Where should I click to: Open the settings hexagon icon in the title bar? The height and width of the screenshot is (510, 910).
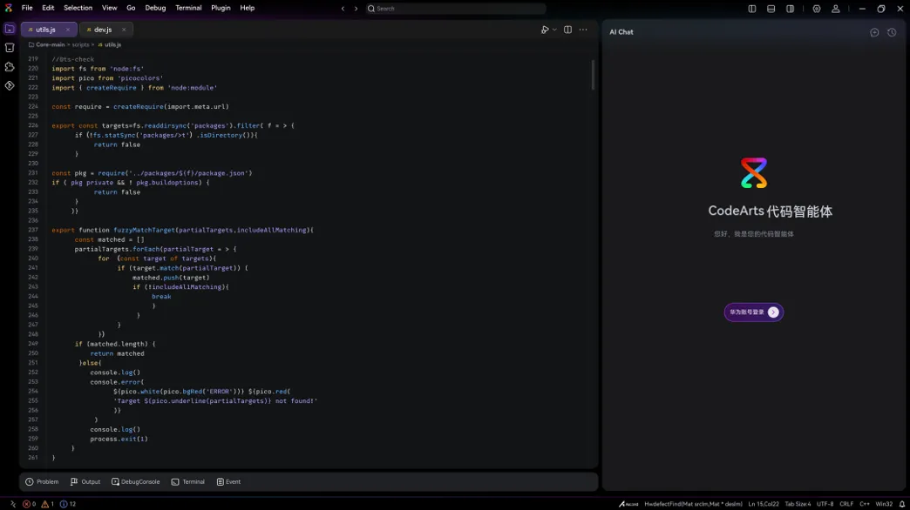point(817,9)
